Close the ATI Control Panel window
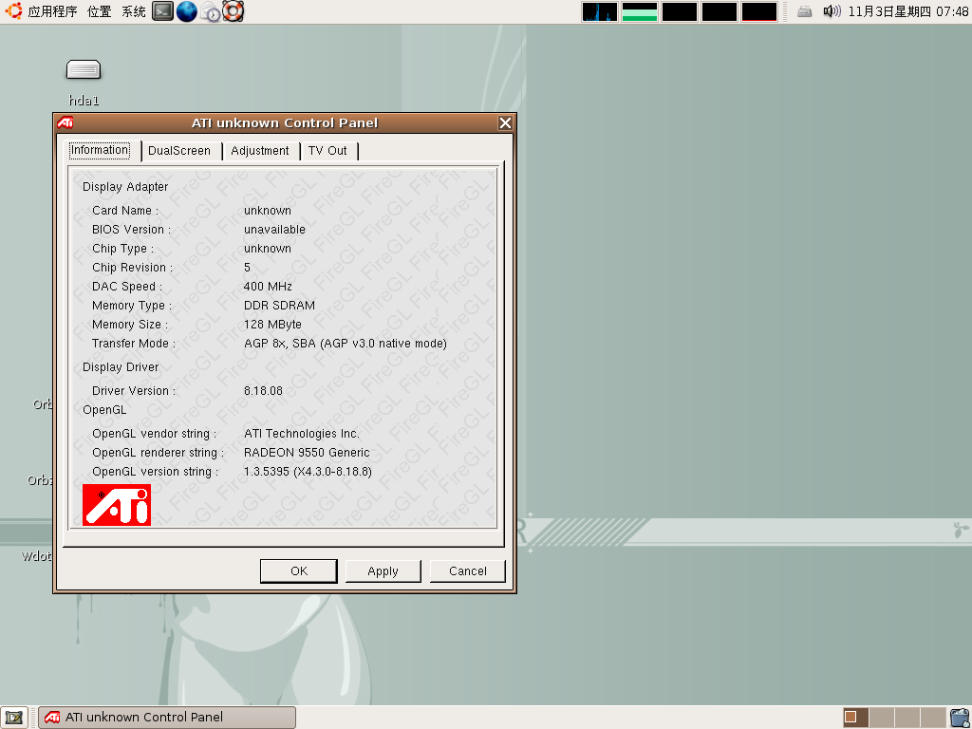Screen dimensions: 972x729 (505, 122)
